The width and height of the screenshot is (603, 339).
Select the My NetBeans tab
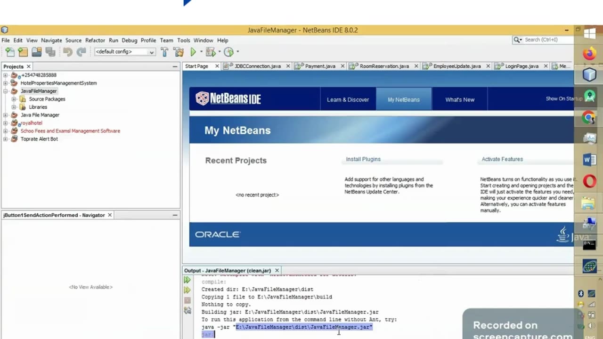(404, 100)
